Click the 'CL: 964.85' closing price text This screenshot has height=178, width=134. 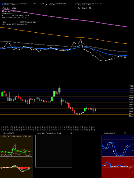coord(50,5)
